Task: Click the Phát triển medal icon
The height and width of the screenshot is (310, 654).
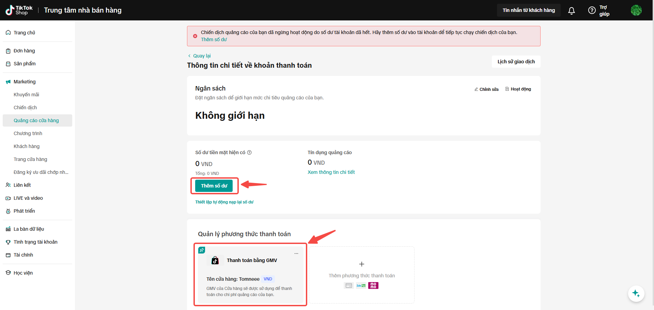Action: click(x=8, y=211)
